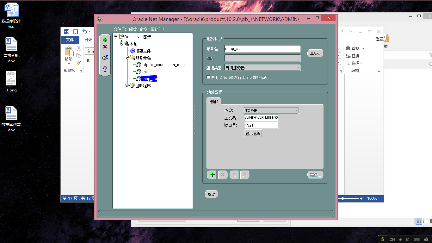Click the 端口号 field showing 1521
Screen dimensions: 432x243
pyautogui.click(x=262, y=125)
